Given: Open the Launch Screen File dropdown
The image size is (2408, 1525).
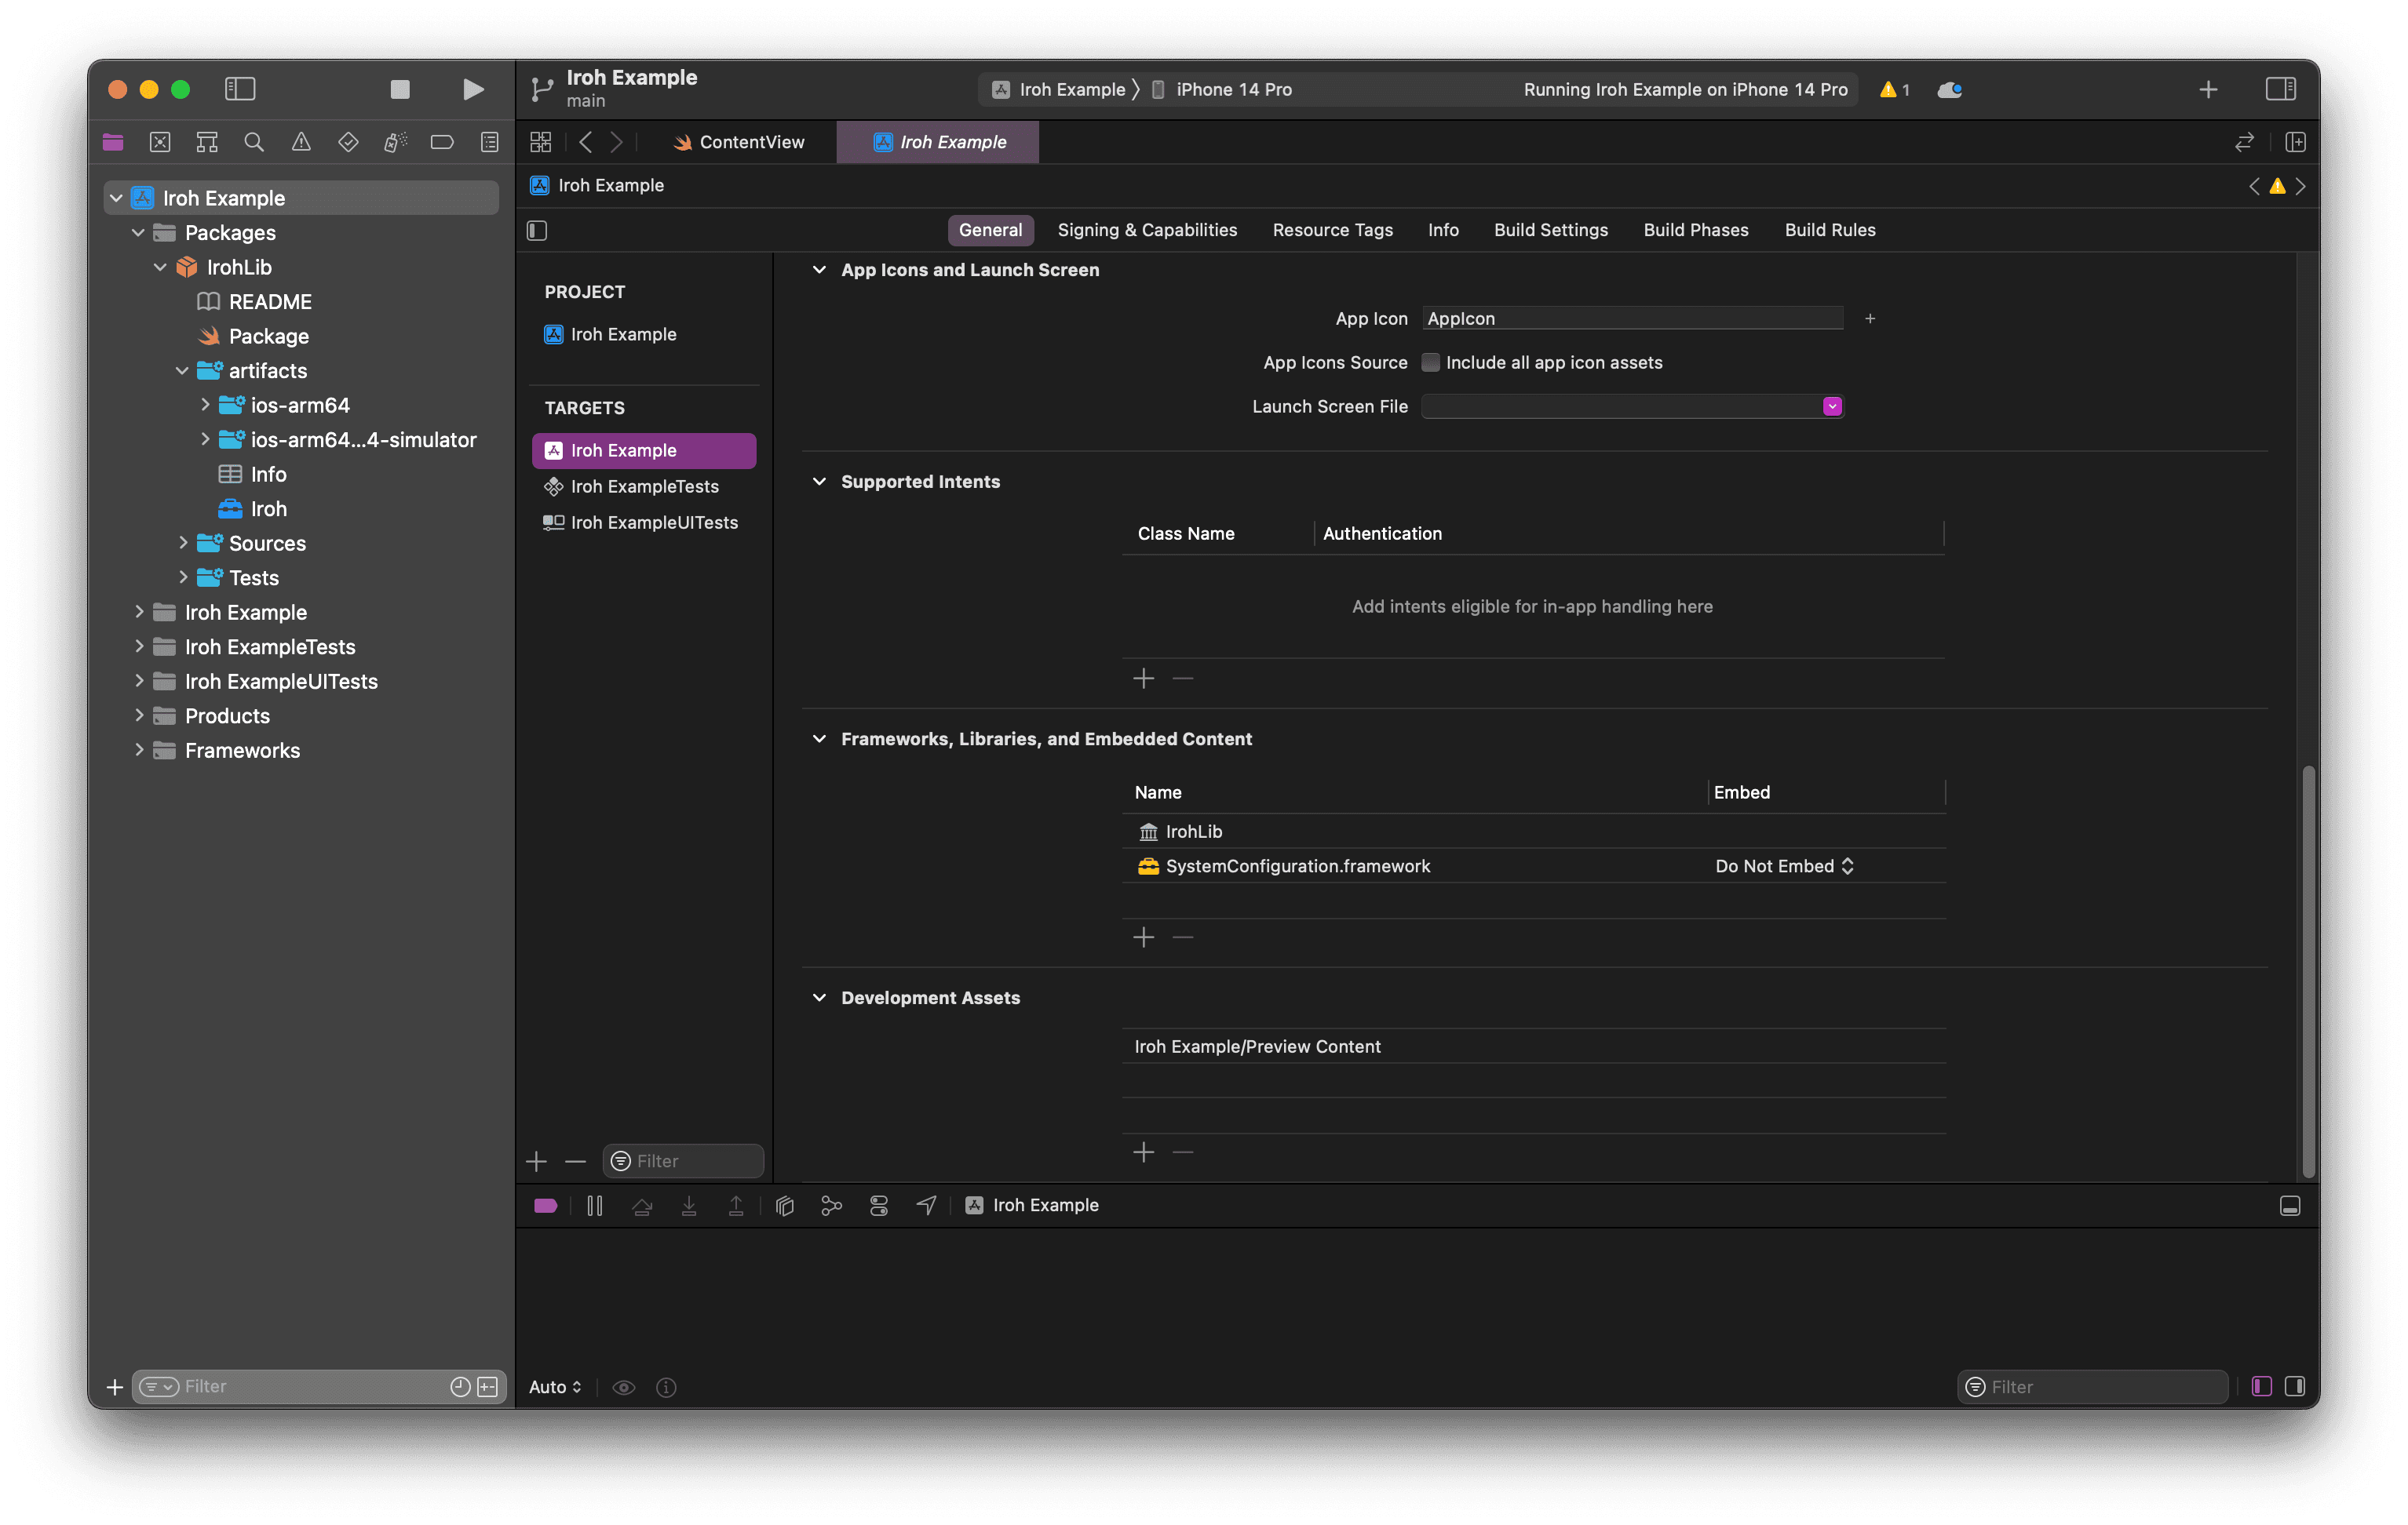Looking at the screenshot, I should 1832,406.
